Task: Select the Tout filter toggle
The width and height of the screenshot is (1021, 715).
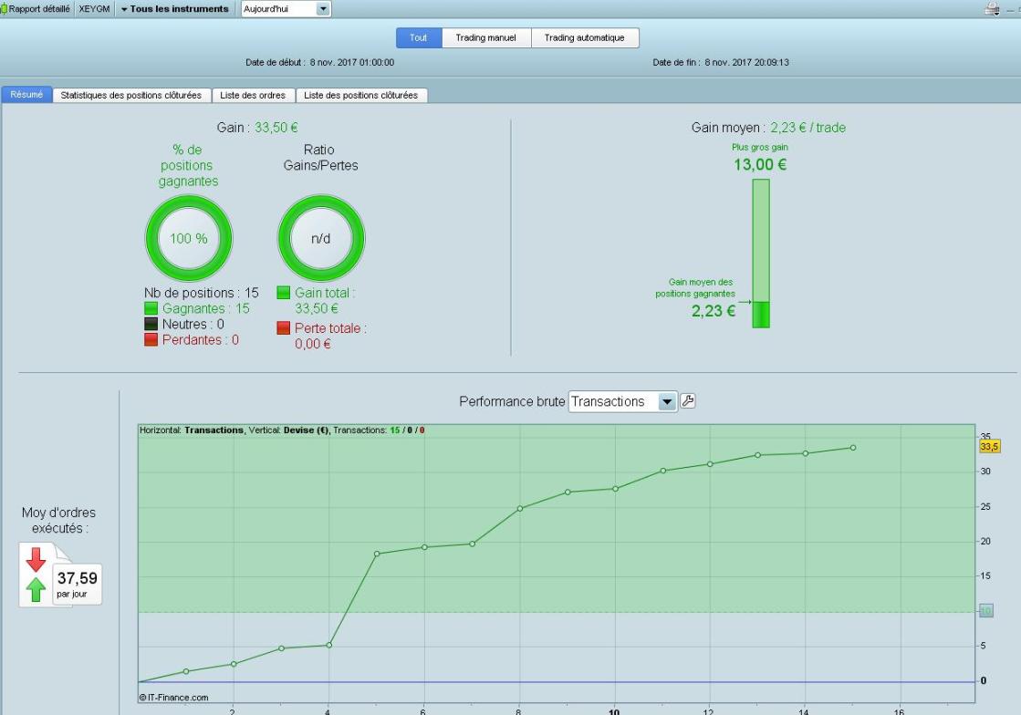Action: point(419,37)
